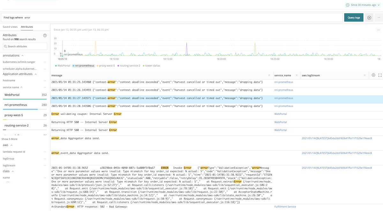383x211 pixels.
Task: Filter by routing-service-2 facet with 26 results
Action: tap(25, 126)
